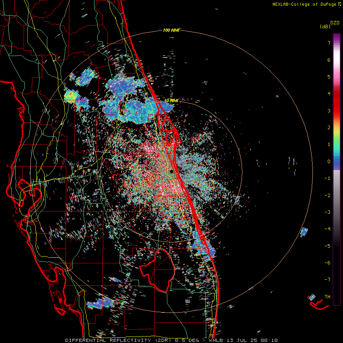This screenshot has width=343, height=343.
Task: Click the 7 value on the color scale
Action: tap(329, 43)
